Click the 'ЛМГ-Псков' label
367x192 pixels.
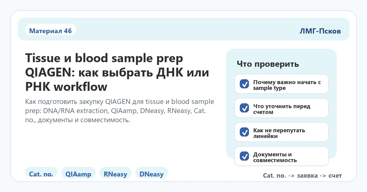click(x=320, y=31)
